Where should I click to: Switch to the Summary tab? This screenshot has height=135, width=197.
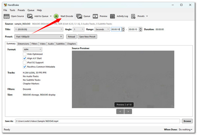[11, 44]
